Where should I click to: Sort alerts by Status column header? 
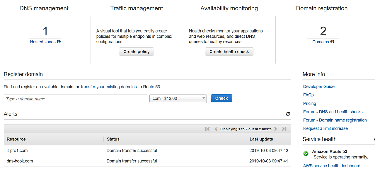113,139
